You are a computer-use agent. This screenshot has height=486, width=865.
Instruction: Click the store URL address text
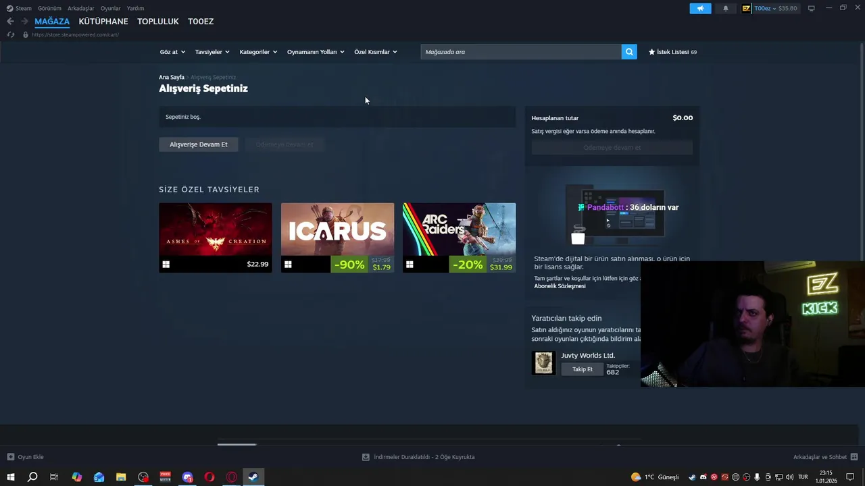click(x=75, y=34)
